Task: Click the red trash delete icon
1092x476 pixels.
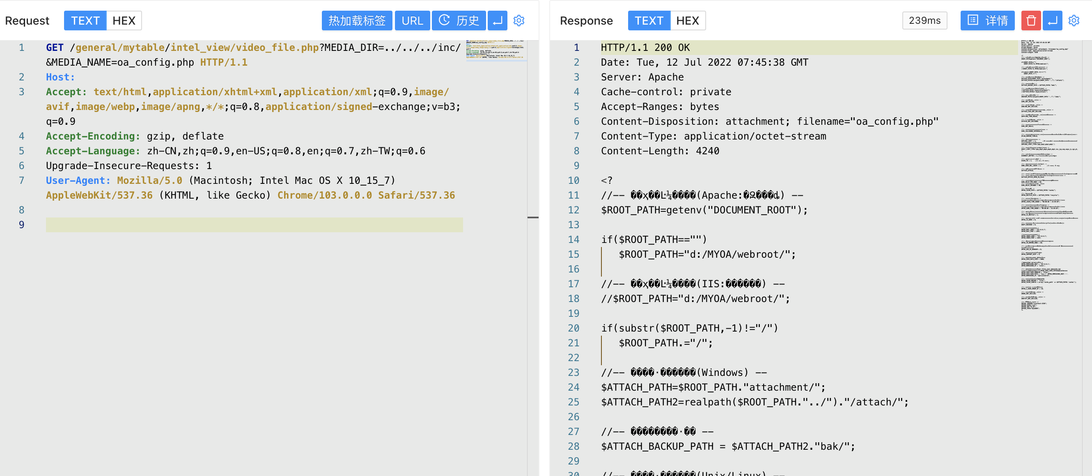Action: coord(1030,21)
